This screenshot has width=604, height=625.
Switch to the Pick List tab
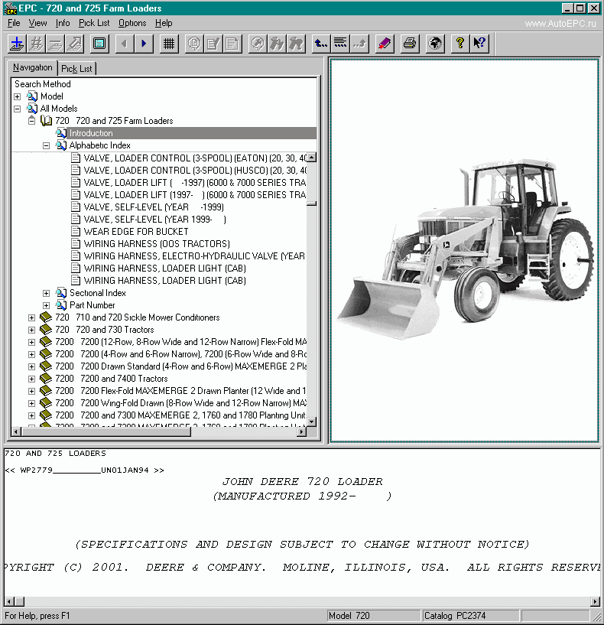76,69
